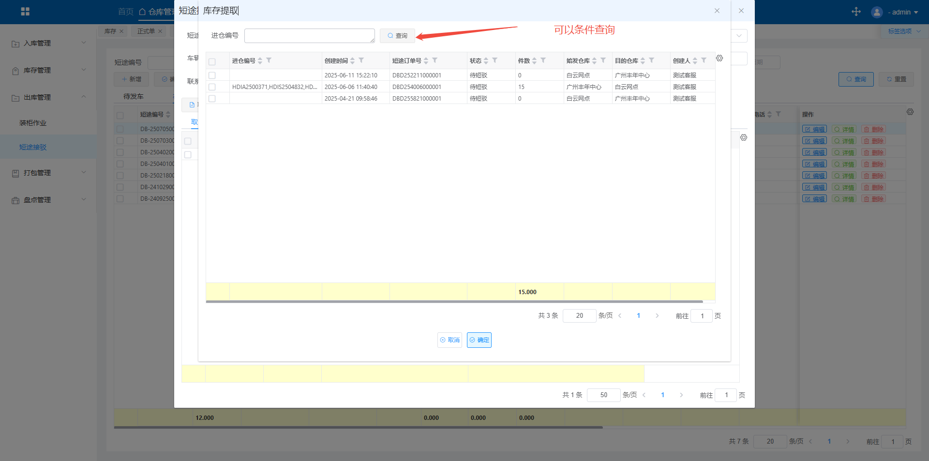Click the filter icon on 状态 column
This screenshot has width=929, height=461.
click(x=495, y=60)
